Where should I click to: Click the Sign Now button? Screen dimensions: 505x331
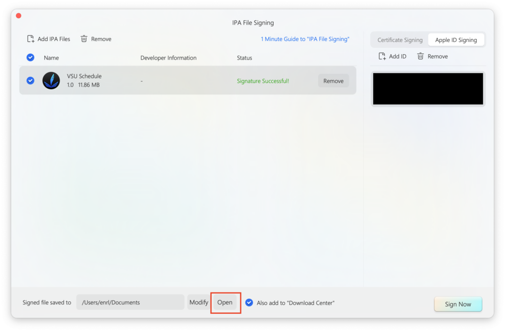pyautogui.click(x=458, y=304)
